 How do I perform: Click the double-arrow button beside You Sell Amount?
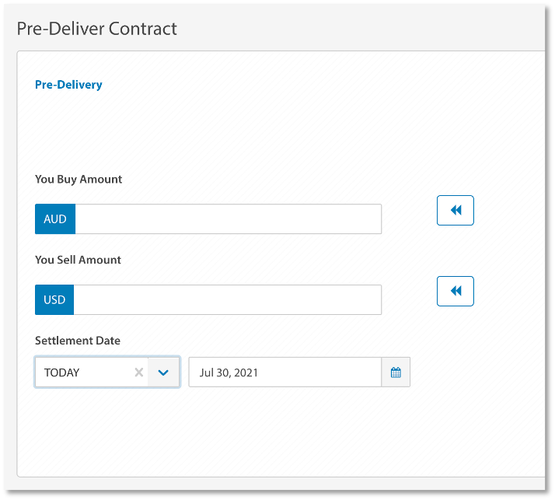coord(456,292)
